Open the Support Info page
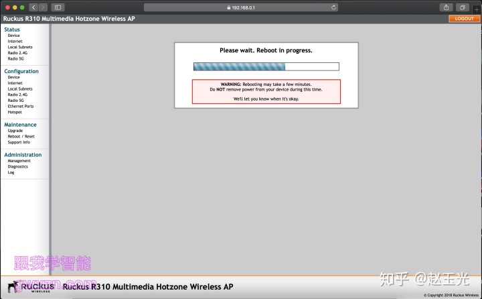 coord(19,142)
